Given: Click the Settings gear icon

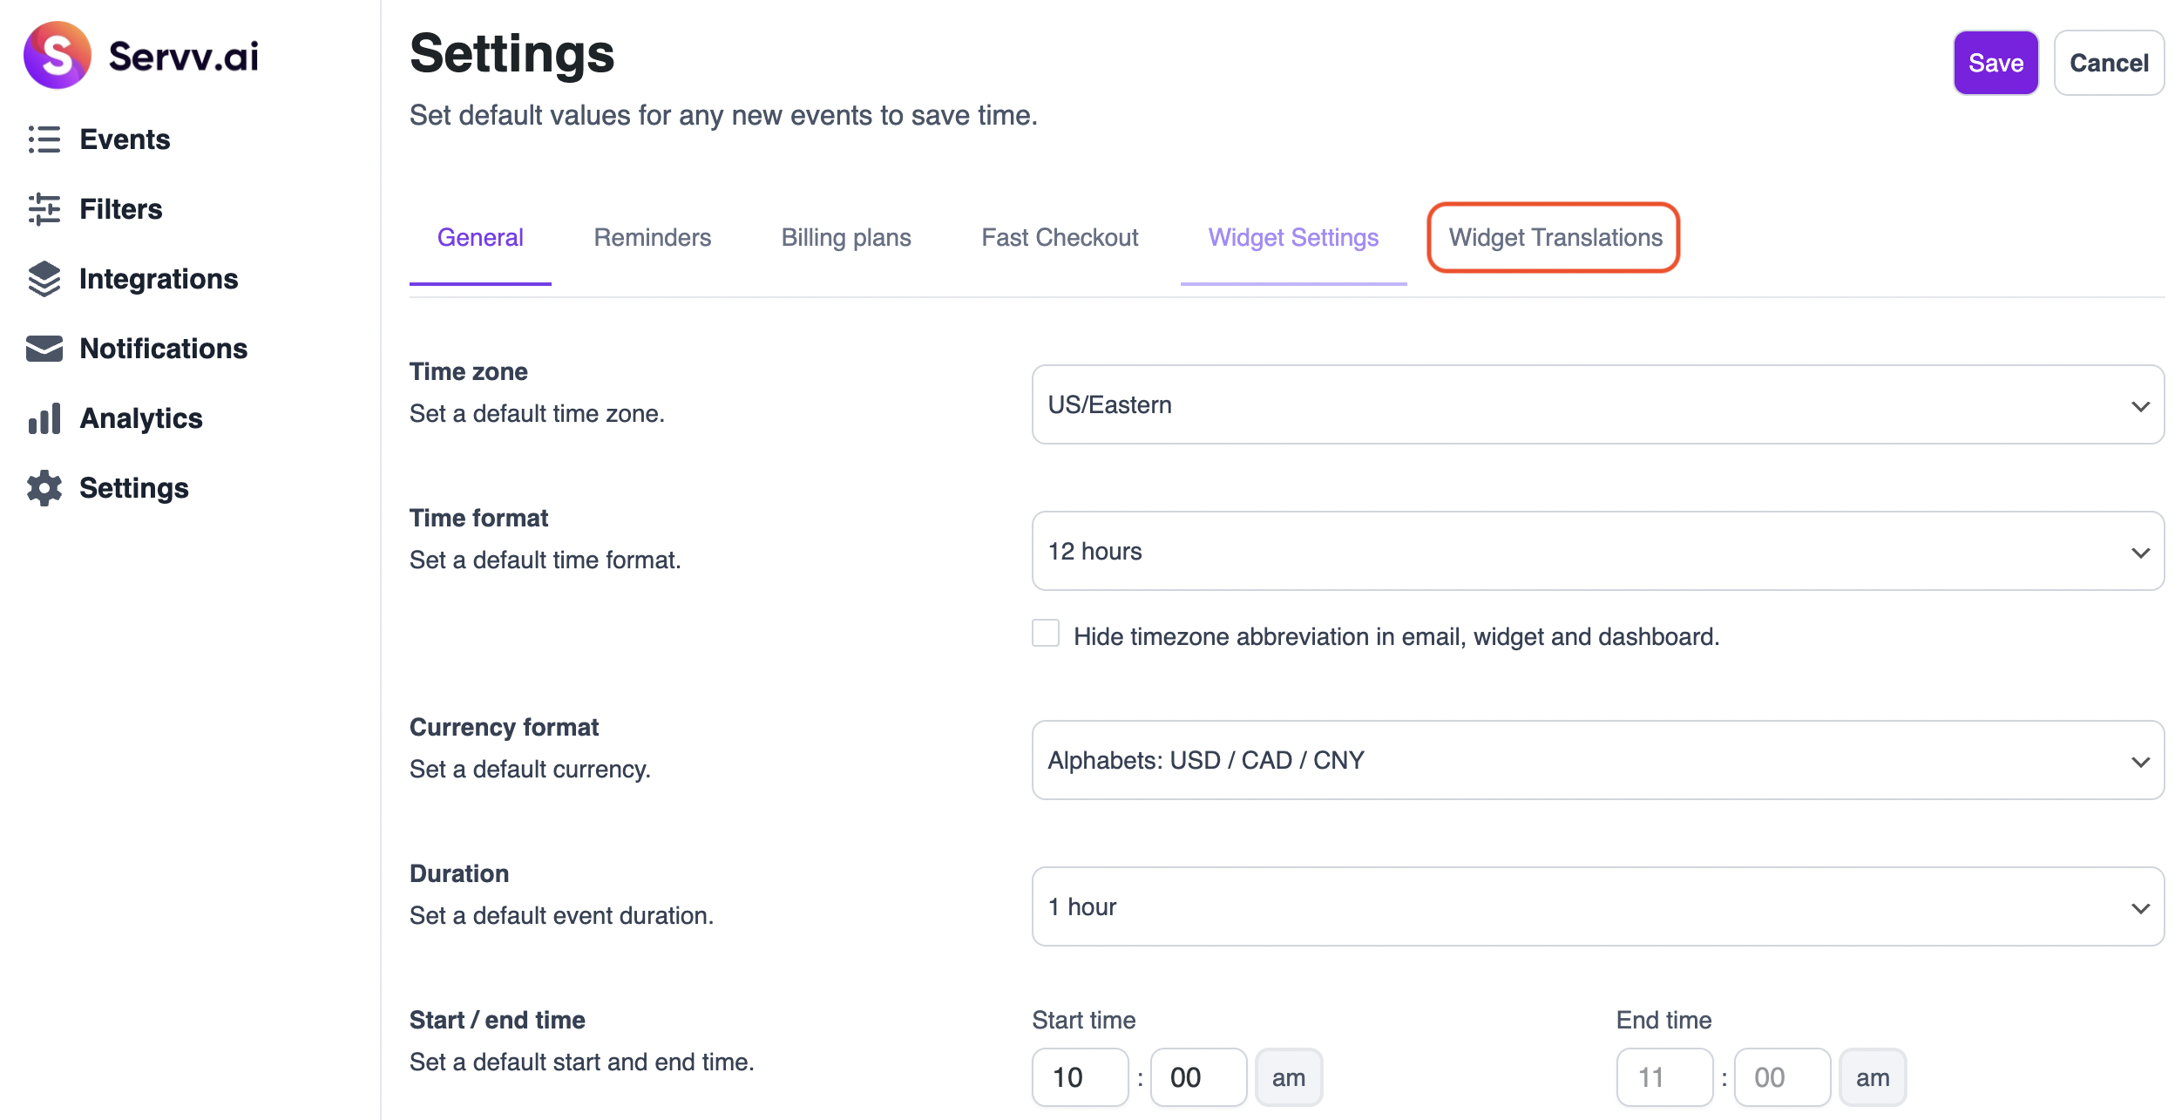Looking at the screenshot, I should (x=44, y=488).
